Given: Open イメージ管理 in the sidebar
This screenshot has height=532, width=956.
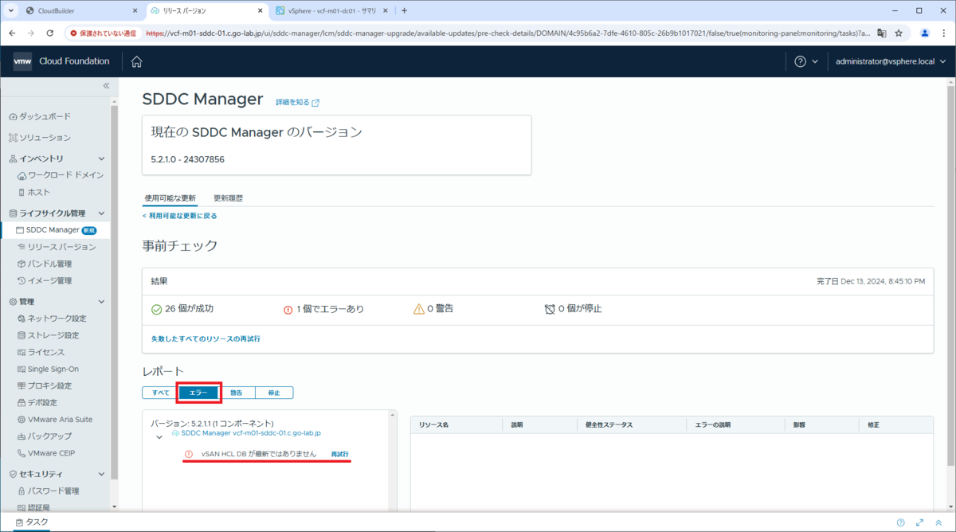Looking at the screenshot, I should (45, 280).
